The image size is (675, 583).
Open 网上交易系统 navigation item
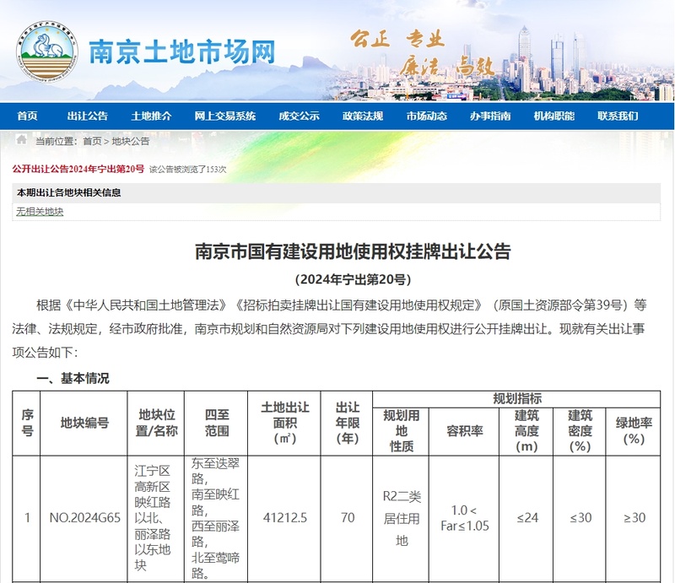point(224,116)
